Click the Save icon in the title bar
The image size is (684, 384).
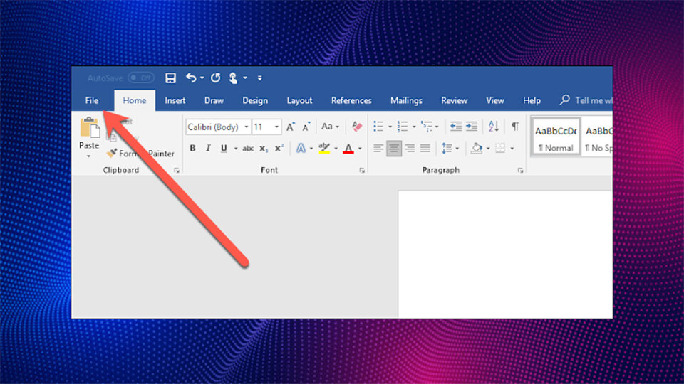(170, 78)
